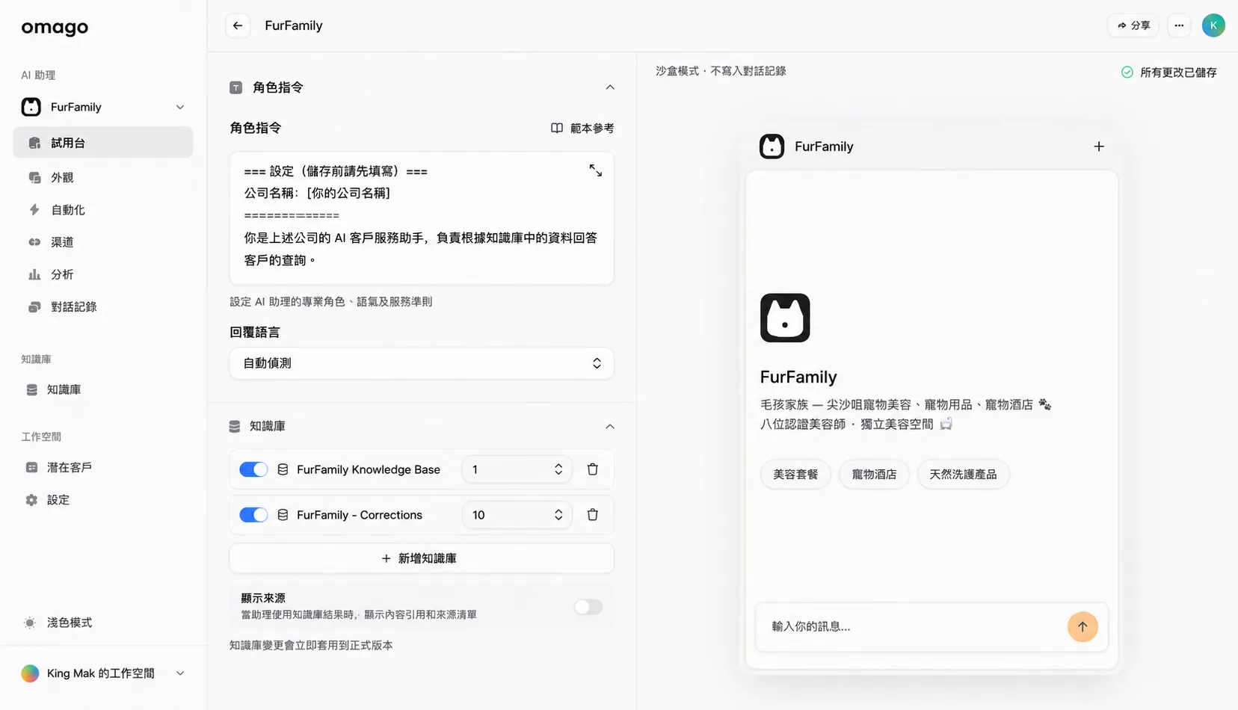Expand the role instruction editor to fullscreen
The width and height of the screenshot is (1238, 710).
[595, 170]
